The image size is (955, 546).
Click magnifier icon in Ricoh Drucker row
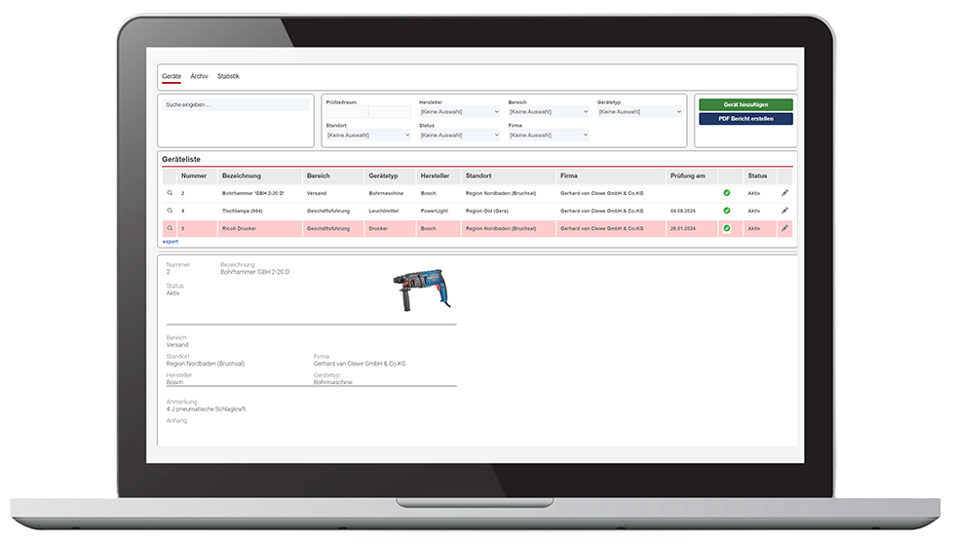pos(170,227)
